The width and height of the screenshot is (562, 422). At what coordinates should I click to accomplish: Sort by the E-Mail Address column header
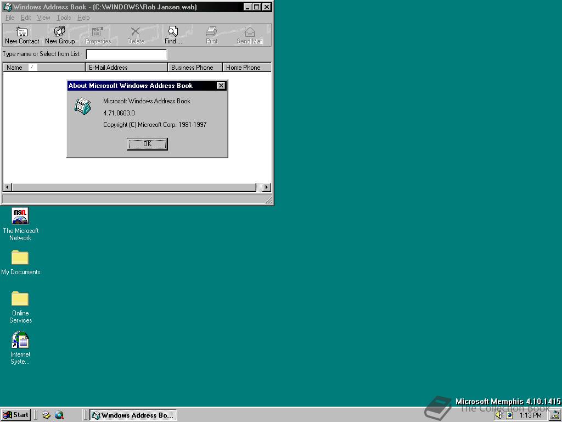point(127,68)
